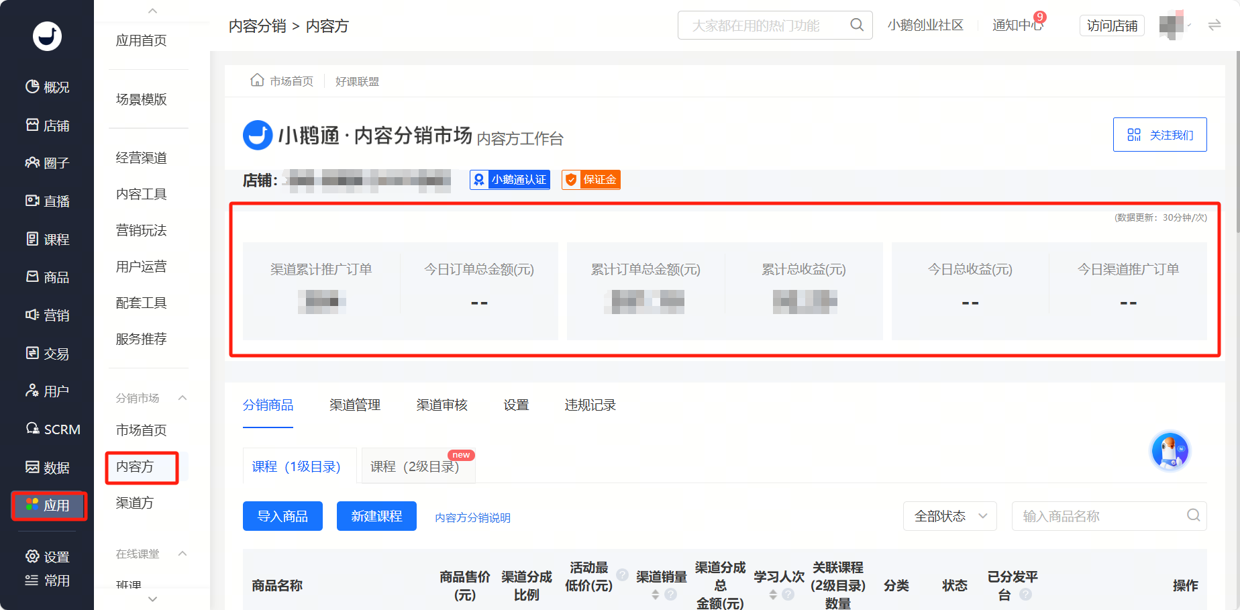The image size is (1240, 610).
Task: Open SCRM section in sidebar
Action: tap(52, 429)
